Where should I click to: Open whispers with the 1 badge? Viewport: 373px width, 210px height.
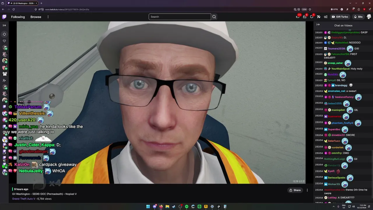pyautogui.click(x=312, y=17)
